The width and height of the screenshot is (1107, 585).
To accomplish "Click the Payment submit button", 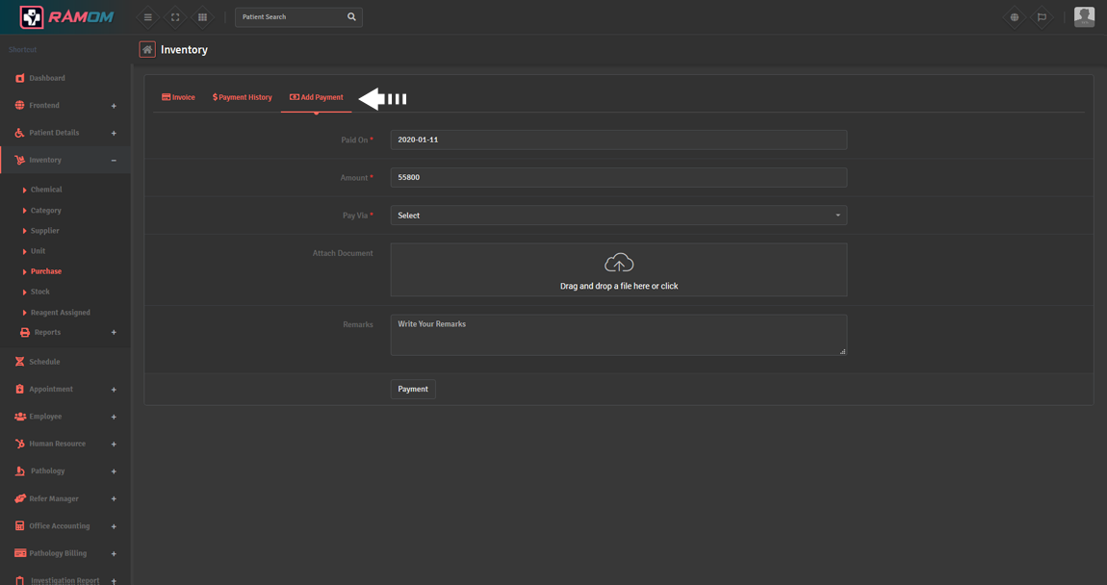I will [x=413, y=389].
